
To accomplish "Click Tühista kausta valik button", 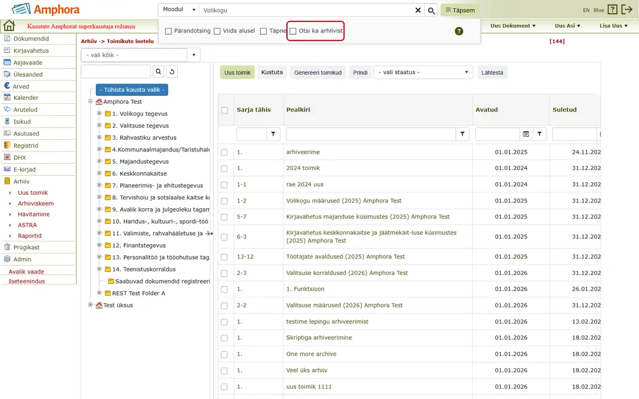I will tap(132, 89).
